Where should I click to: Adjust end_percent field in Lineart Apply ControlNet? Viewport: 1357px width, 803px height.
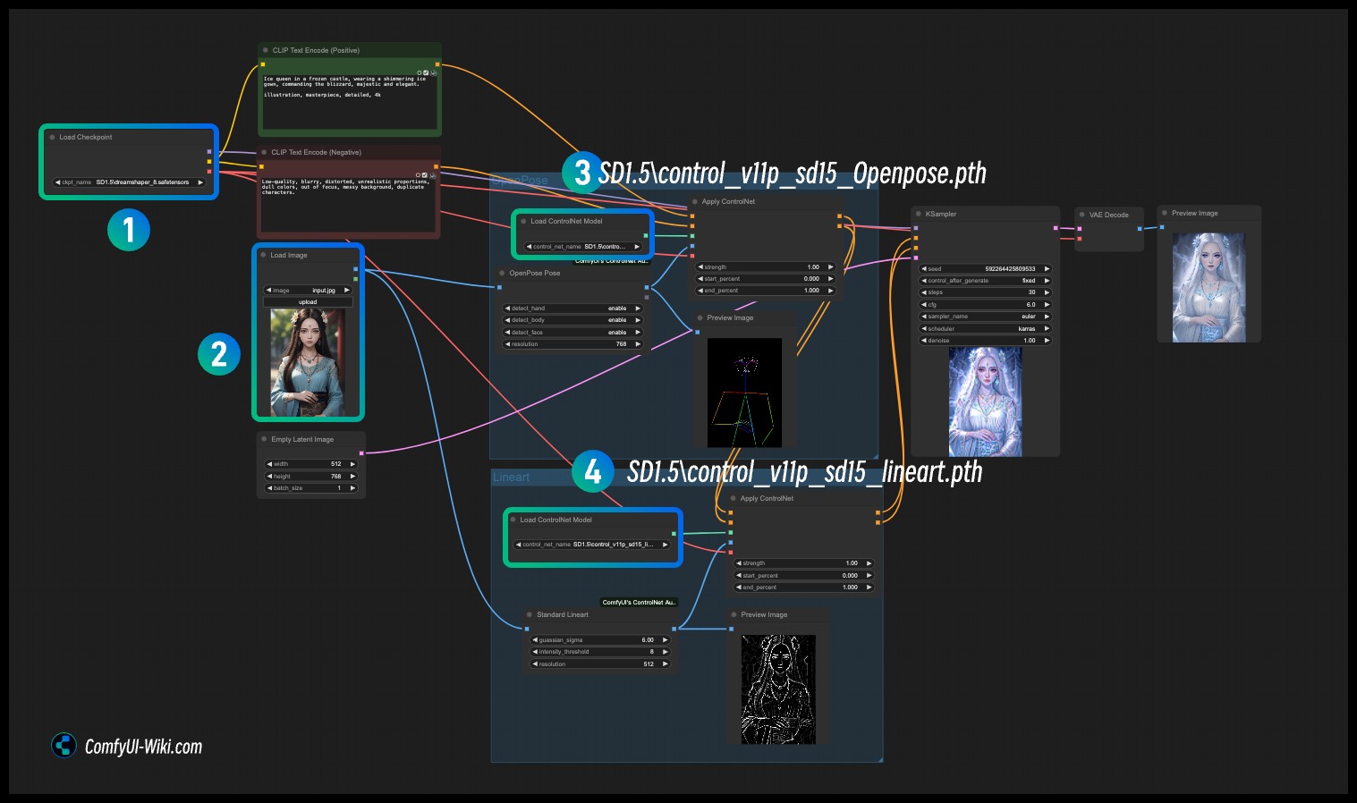click(x=803, y=587)
